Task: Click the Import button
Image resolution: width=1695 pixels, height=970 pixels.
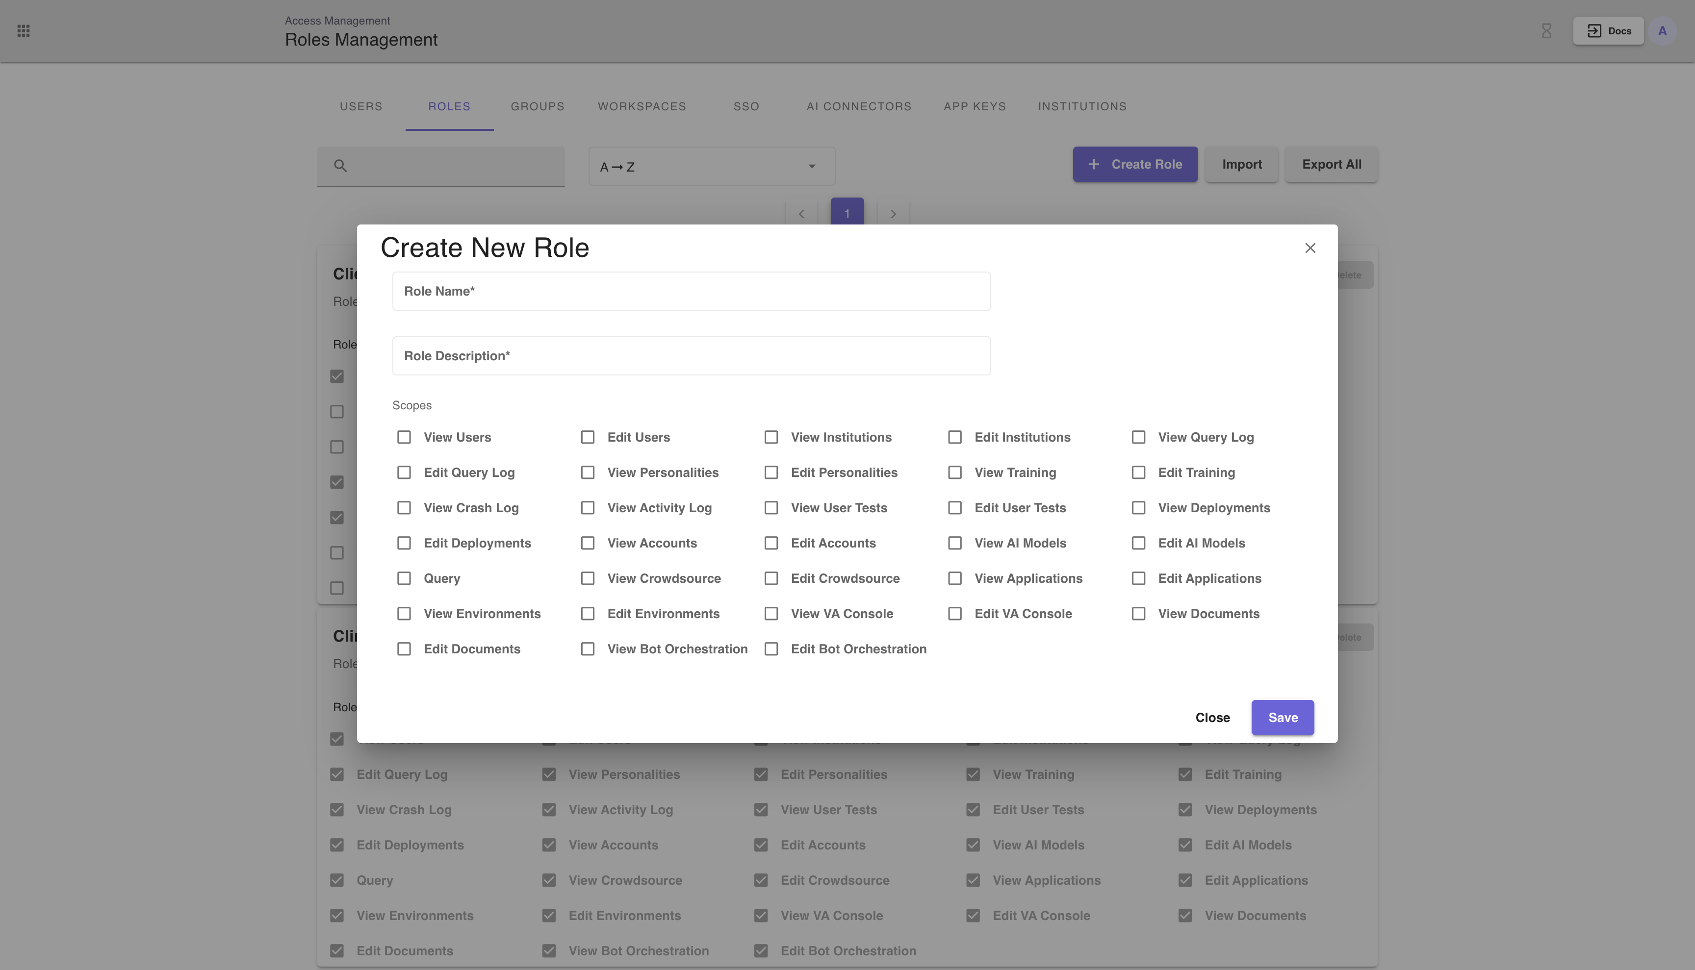Action: 1242,164
